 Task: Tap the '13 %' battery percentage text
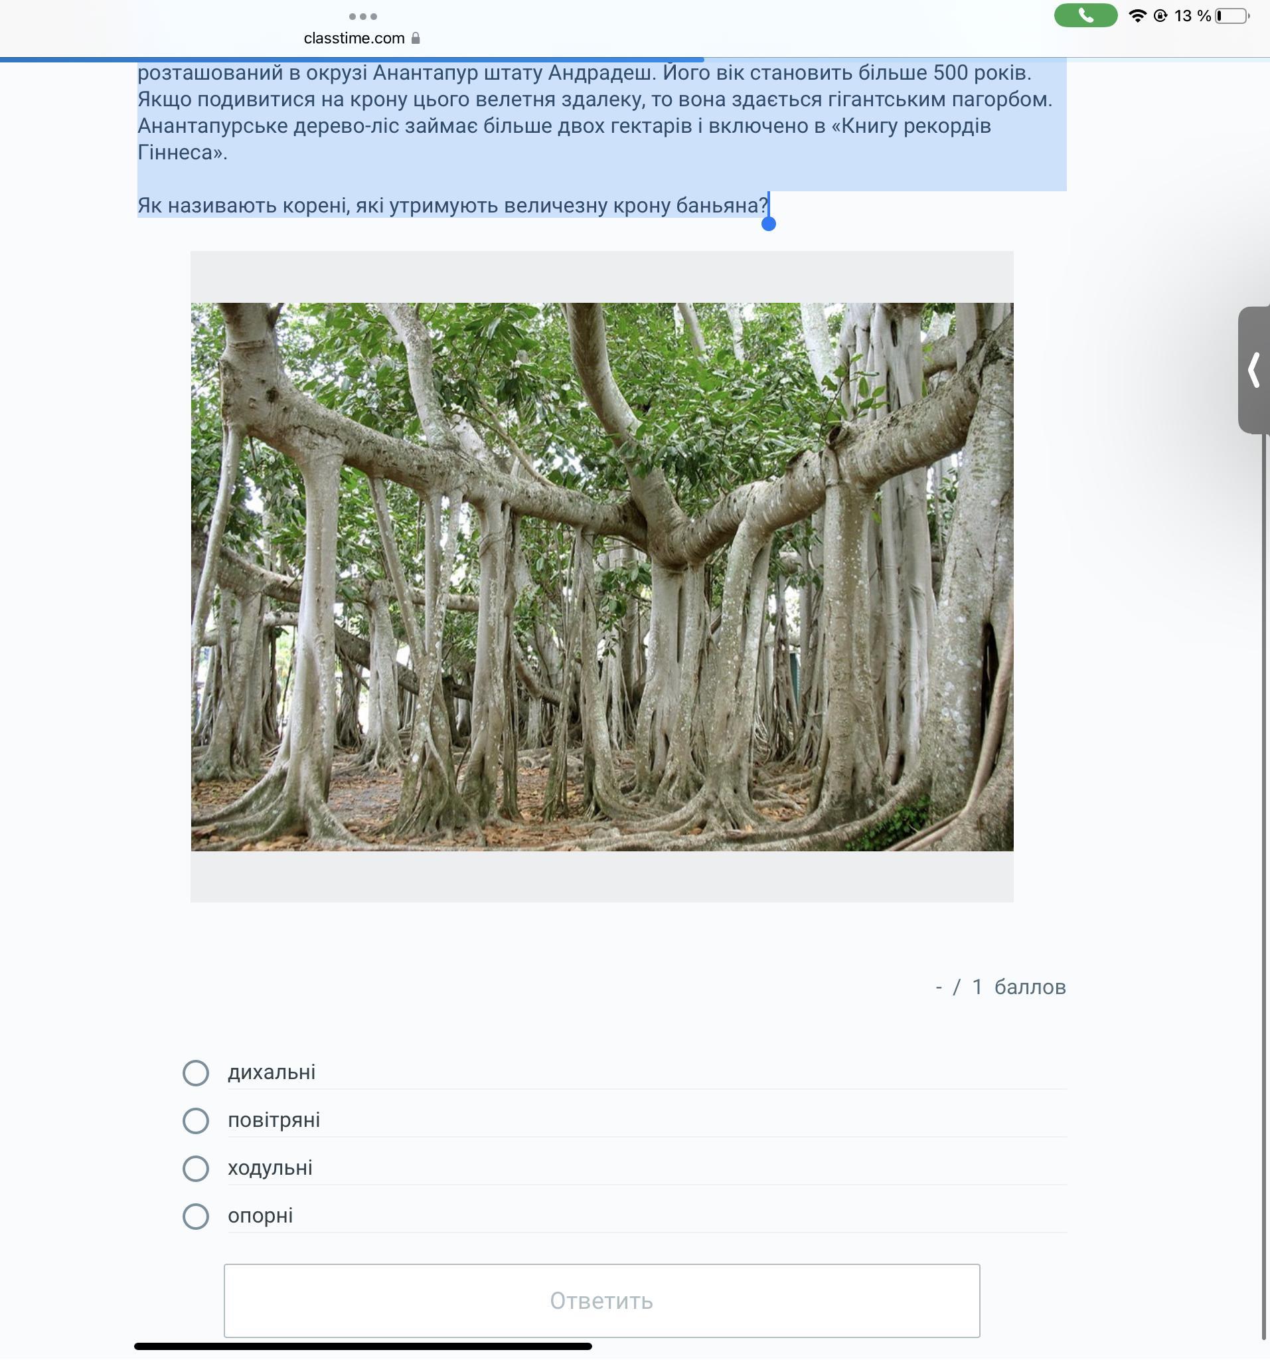point(1193,16)
